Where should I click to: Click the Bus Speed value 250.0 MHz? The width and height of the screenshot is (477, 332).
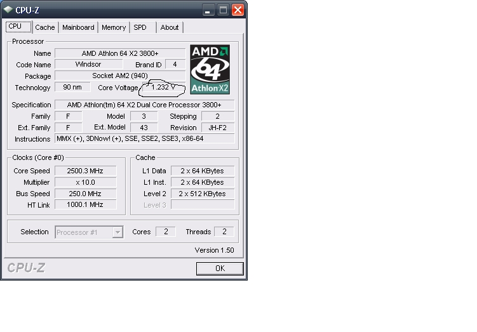point(86,194)
